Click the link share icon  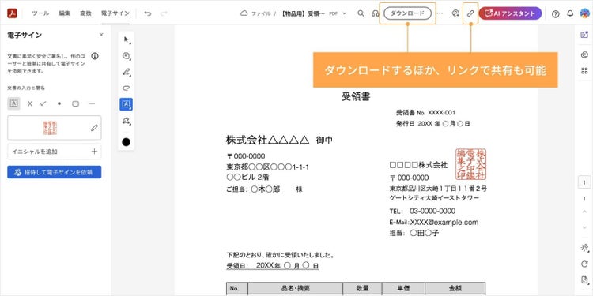tap(470, 13)
